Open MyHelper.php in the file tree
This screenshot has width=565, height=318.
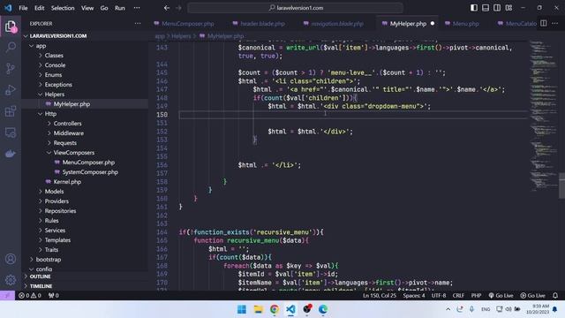pyautogui.click(x=72, y=104)
